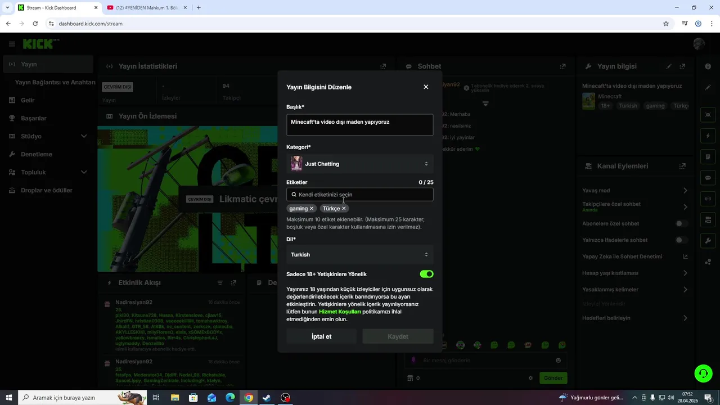The width and height of the screenshot is (720, 405).
Task: Open the Denetleme sidebar item
Action: click(x=48, y=154)
